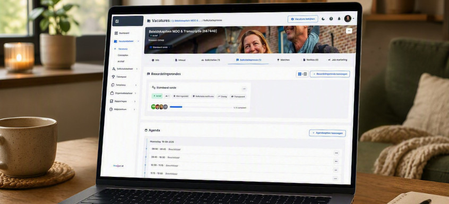Screen dimensions: 449x204
Task: Open help via the question mark icon
Action: 331,19
